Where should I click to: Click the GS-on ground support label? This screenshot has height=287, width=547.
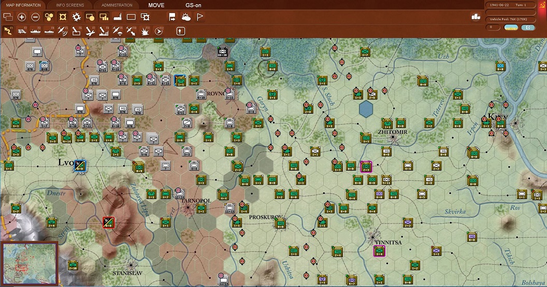coord(193,5)
